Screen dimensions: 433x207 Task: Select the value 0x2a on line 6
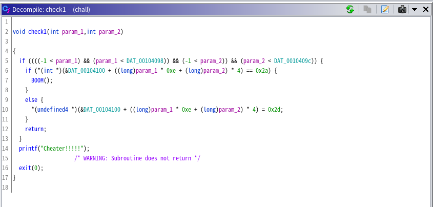262,71
